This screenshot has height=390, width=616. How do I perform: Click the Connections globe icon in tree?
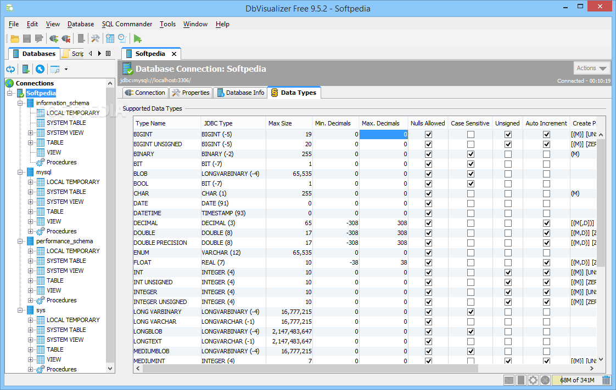[10, 83]
